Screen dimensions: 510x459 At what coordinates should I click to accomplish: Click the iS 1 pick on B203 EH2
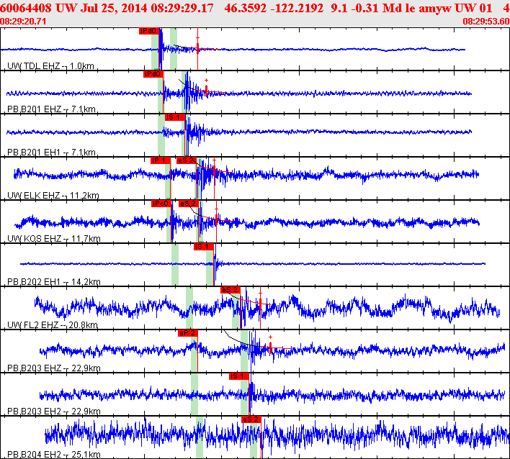point(239,376)
